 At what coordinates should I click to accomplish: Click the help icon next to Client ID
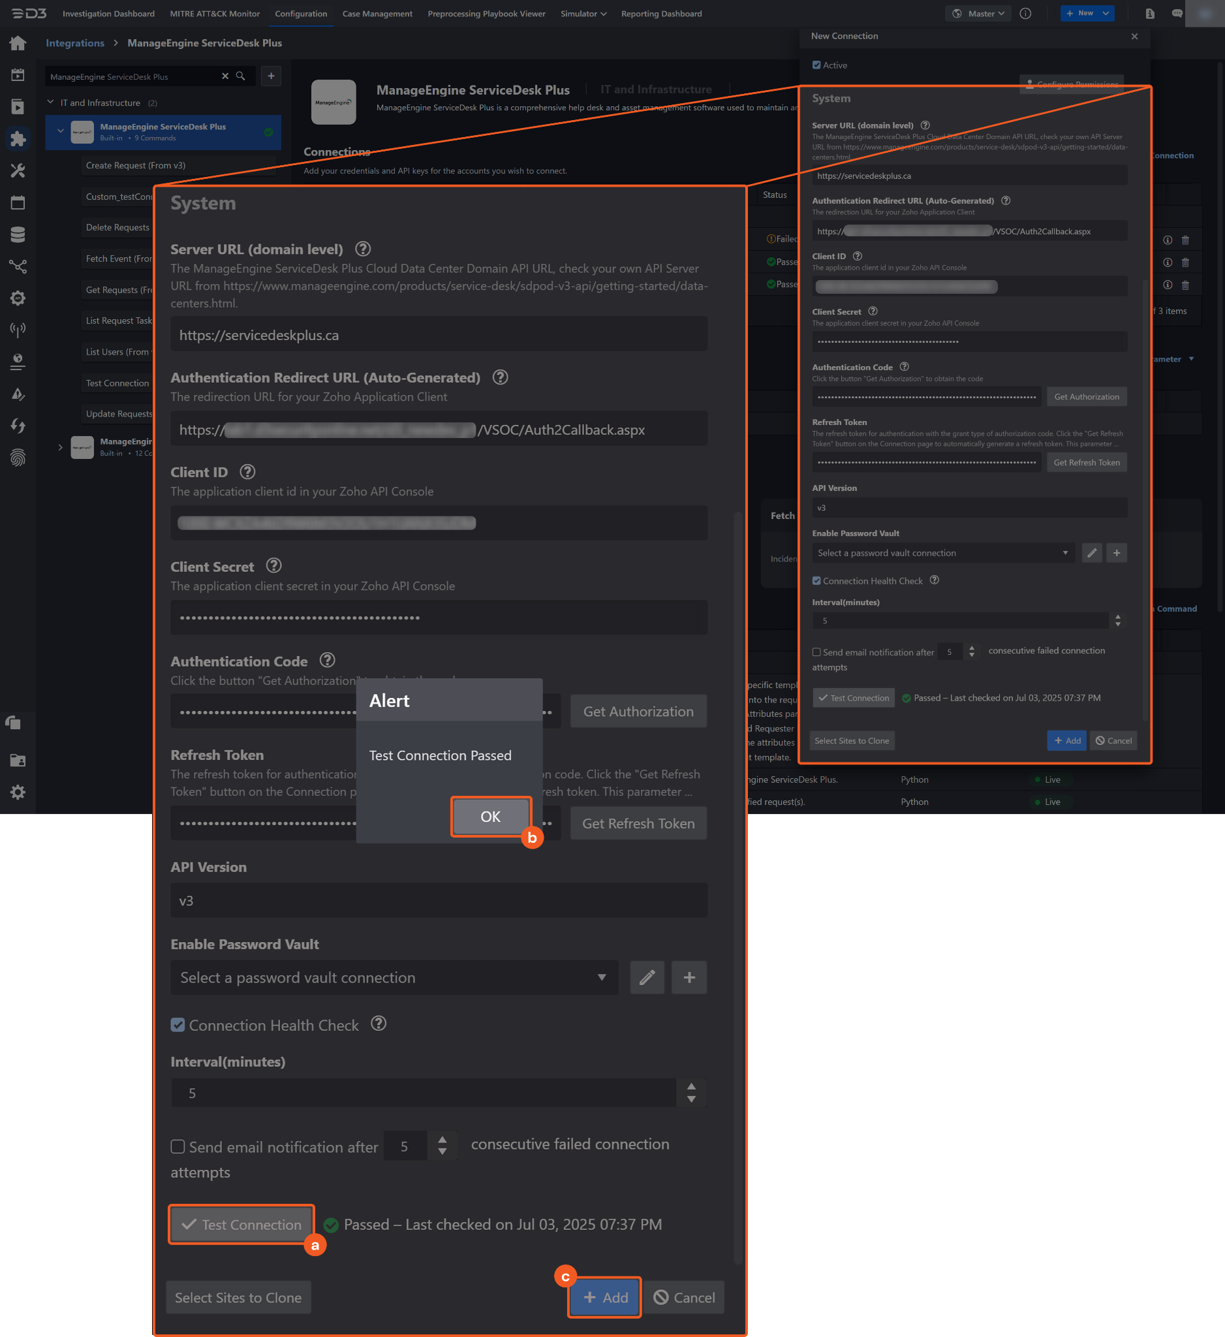click(247, 471)
